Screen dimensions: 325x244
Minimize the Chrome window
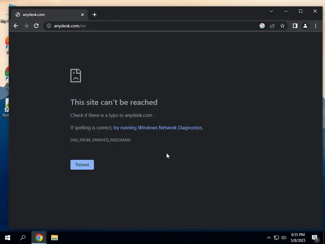(286, 11)
